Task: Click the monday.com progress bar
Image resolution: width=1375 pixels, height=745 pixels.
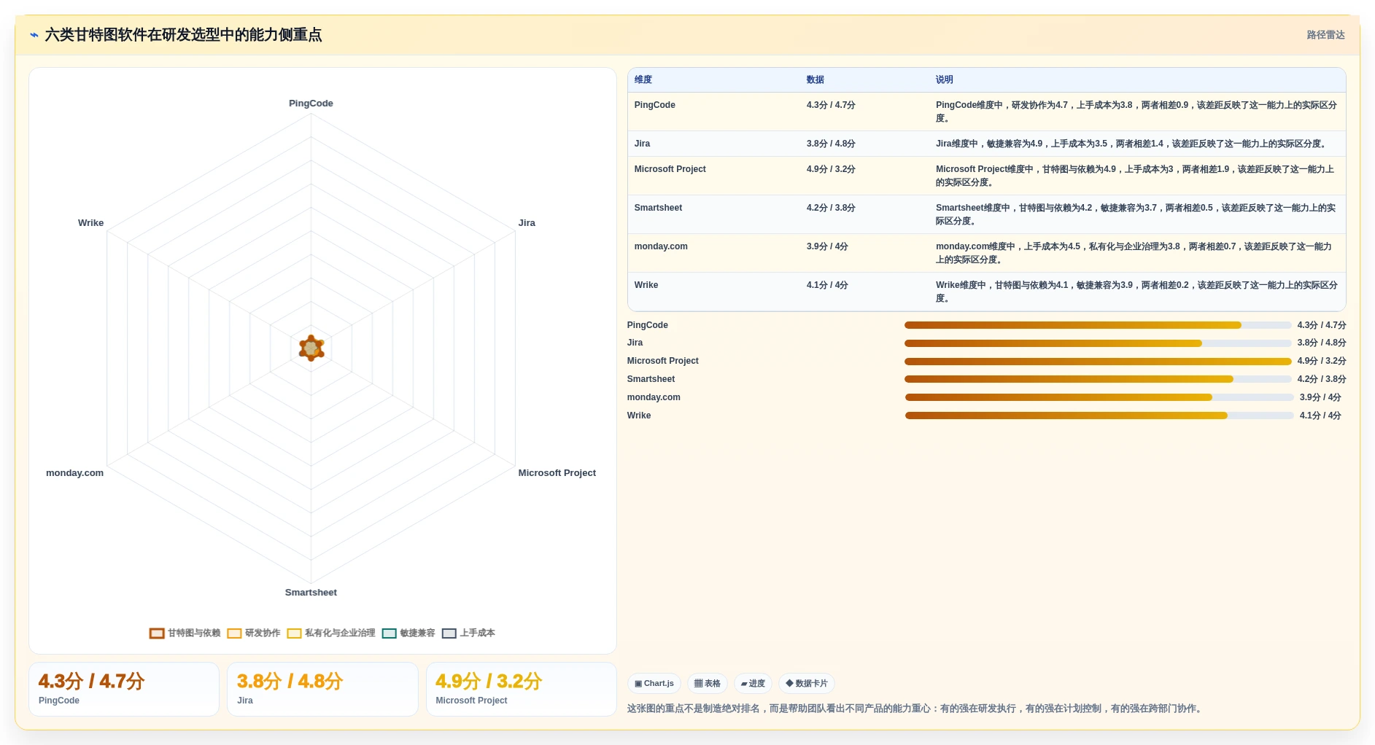Action: pos(1099,397)
